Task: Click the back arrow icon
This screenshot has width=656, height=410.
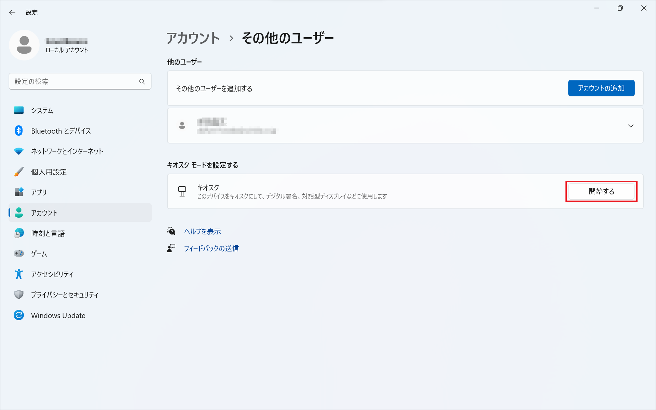Action: click(12, 12)
